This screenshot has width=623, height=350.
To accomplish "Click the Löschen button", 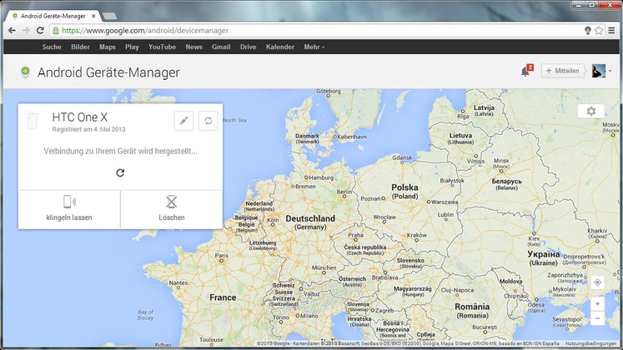I will (172, 209).
